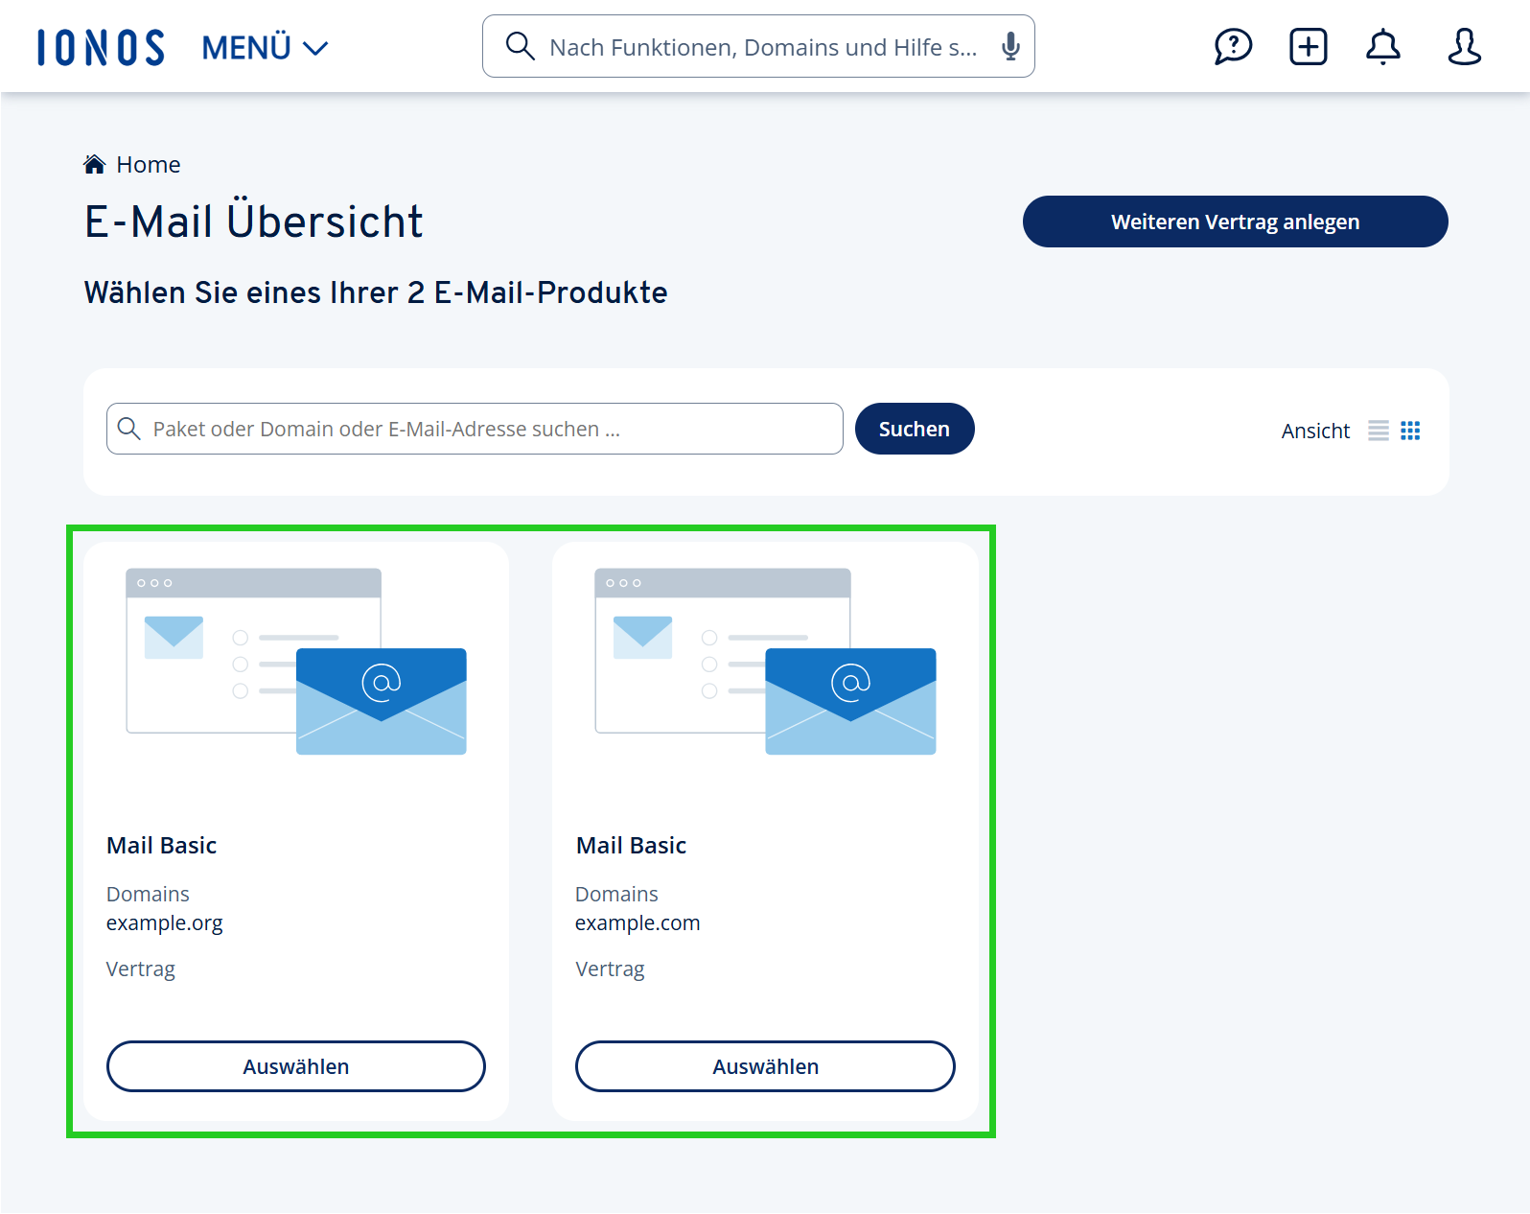
Task: Open the help chat question icon
Action: [x=1233, y=46]
